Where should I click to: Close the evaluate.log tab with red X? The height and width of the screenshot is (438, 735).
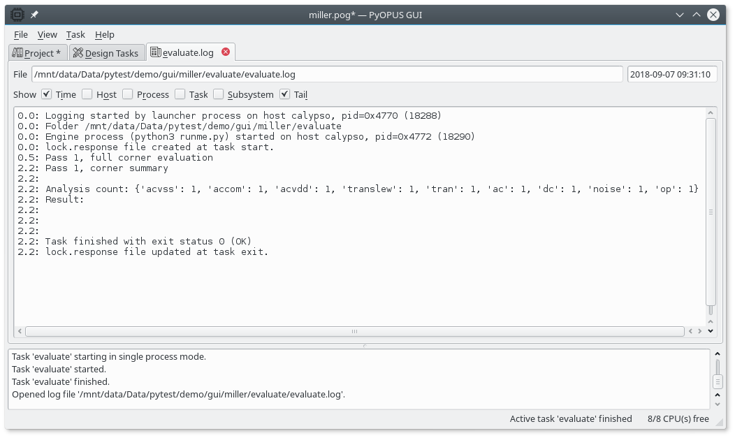tap(226, 52)
